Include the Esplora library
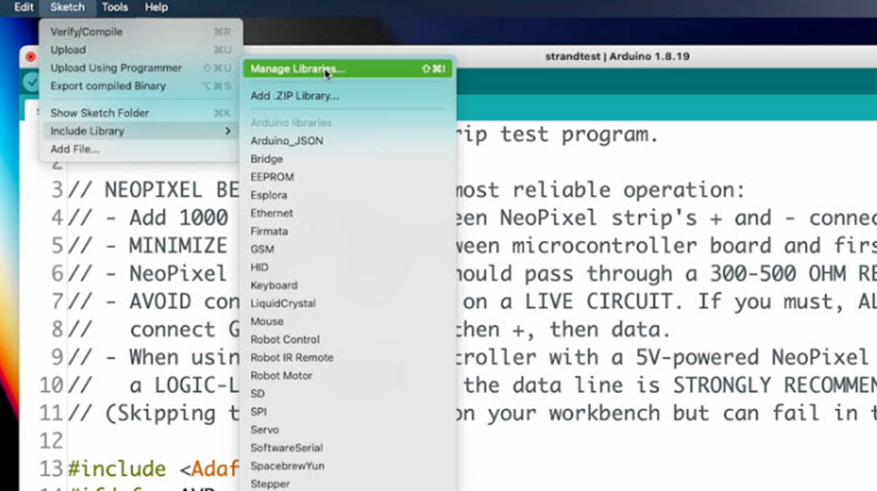This screenshot has width=877, height=491. 347,195
